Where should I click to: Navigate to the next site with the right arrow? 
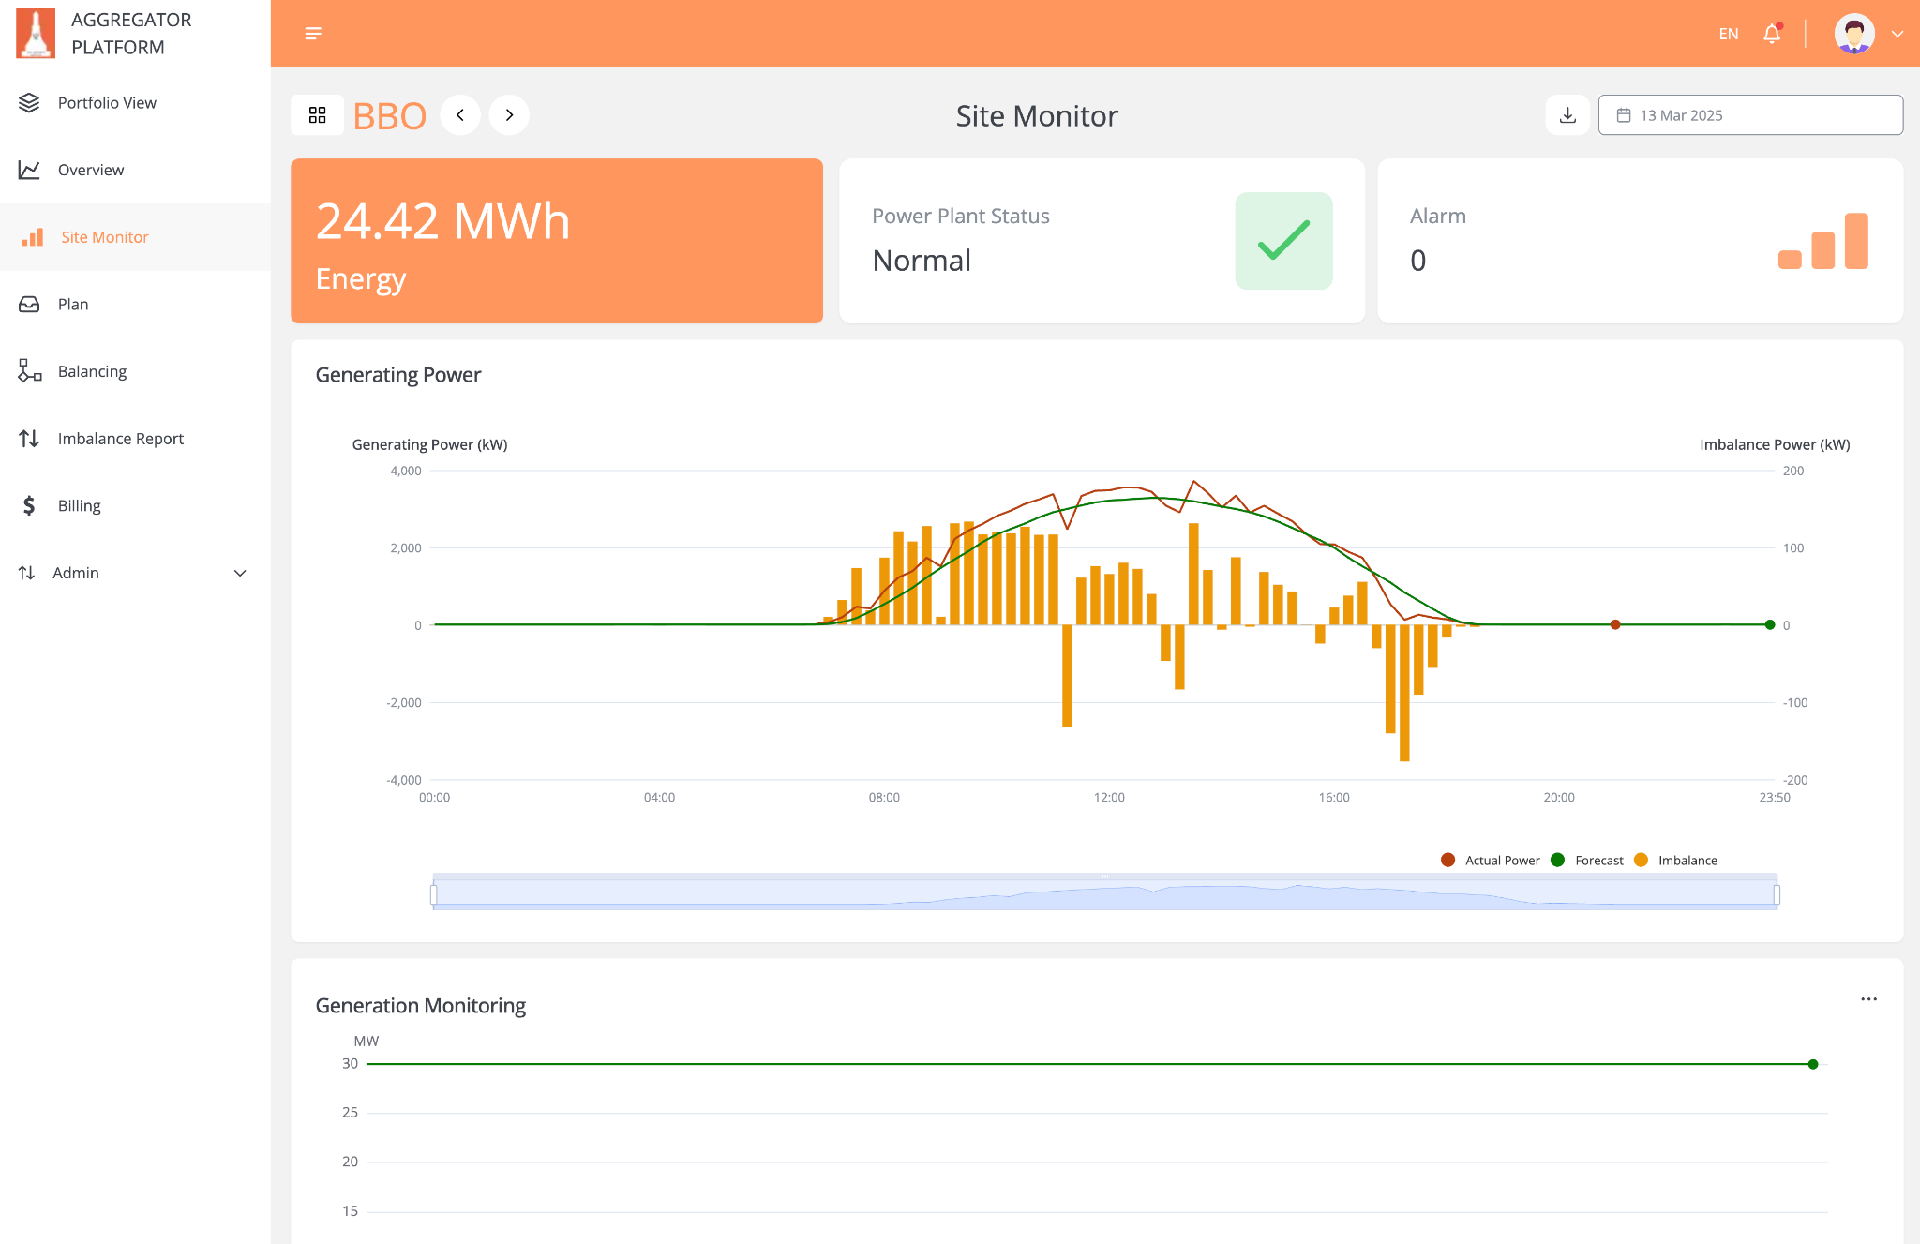509,114
